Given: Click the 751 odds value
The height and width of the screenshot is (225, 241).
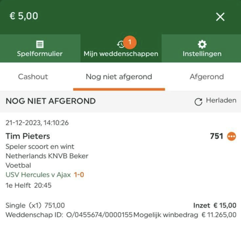Looking at the screenshot, I should (x=216, y=136).
